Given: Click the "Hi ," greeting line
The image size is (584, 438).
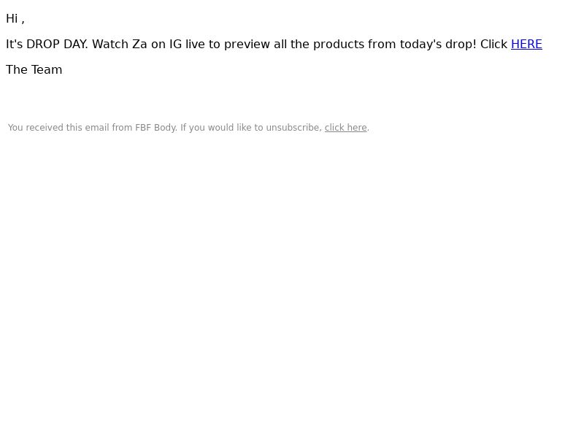Looking at the screenshot, I should pyautogui.click(x=15, y=19).
